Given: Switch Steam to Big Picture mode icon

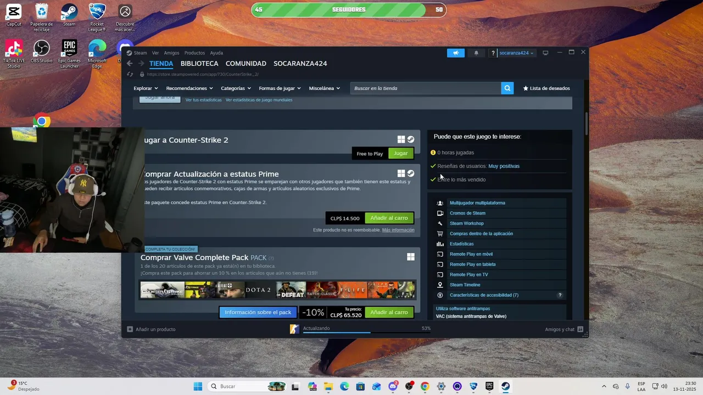Looking at the screenshot, I should pos(545,53).
